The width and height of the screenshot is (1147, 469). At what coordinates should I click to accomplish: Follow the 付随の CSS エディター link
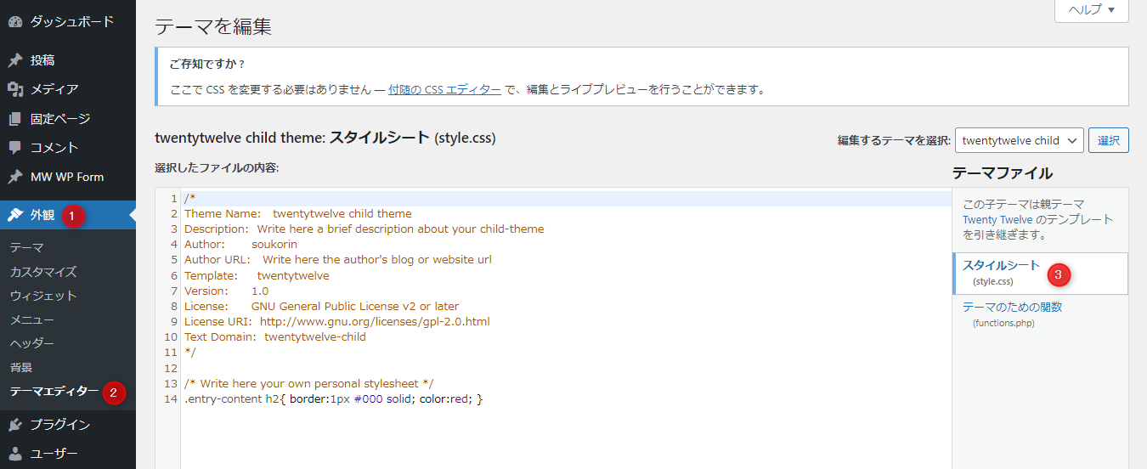(x=444, y=88)
